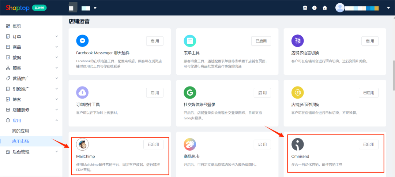Click the 商品色卡 card title

tap(192, 156)
